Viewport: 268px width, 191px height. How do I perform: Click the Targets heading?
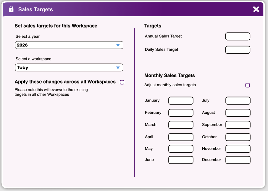[153, 26]
